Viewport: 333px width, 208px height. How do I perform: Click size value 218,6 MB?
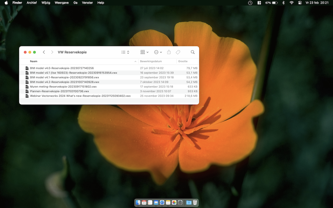(x=191, y=96)
